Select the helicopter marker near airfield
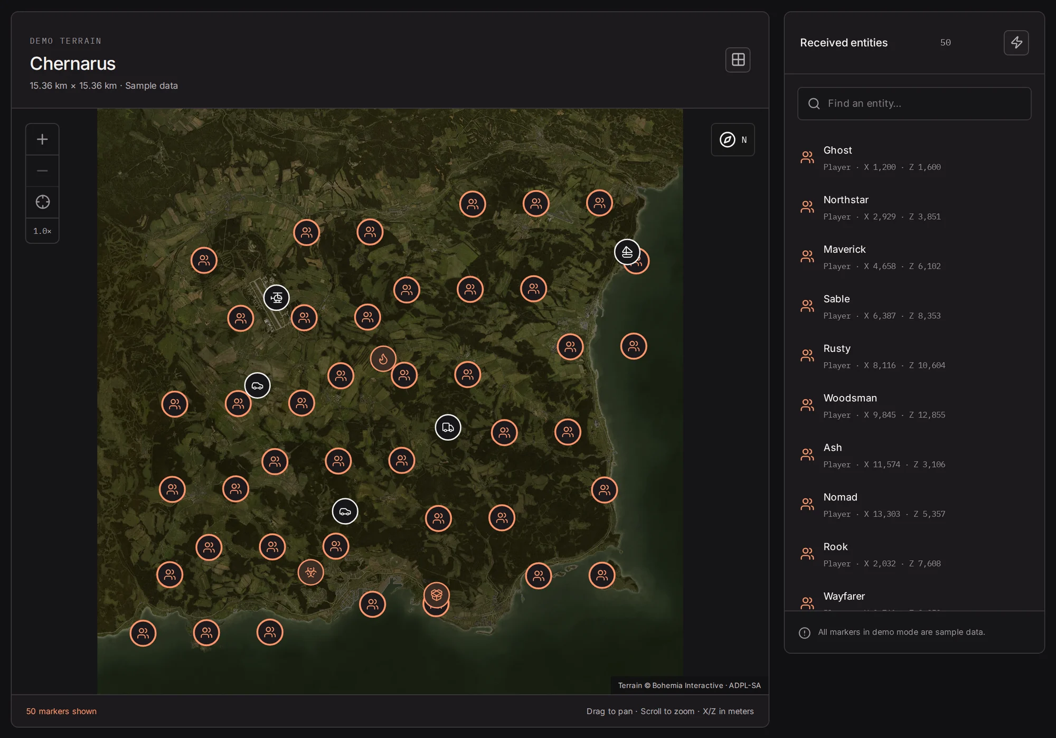Image resolution: width=1056 pixels, height=738 pixels. pyautogui.click(x=276, y=298)
